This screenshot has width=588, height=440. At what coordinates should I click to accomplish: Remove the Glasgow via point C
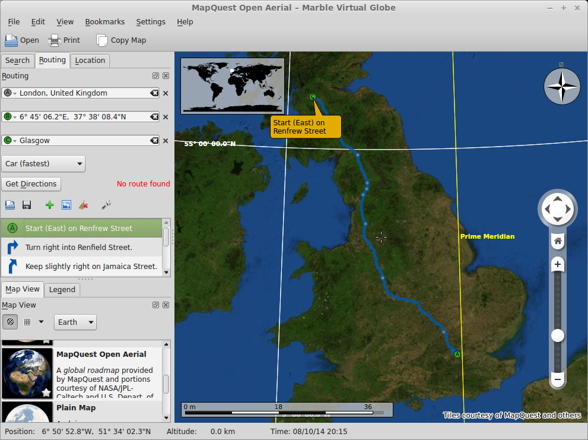(166, 140)
